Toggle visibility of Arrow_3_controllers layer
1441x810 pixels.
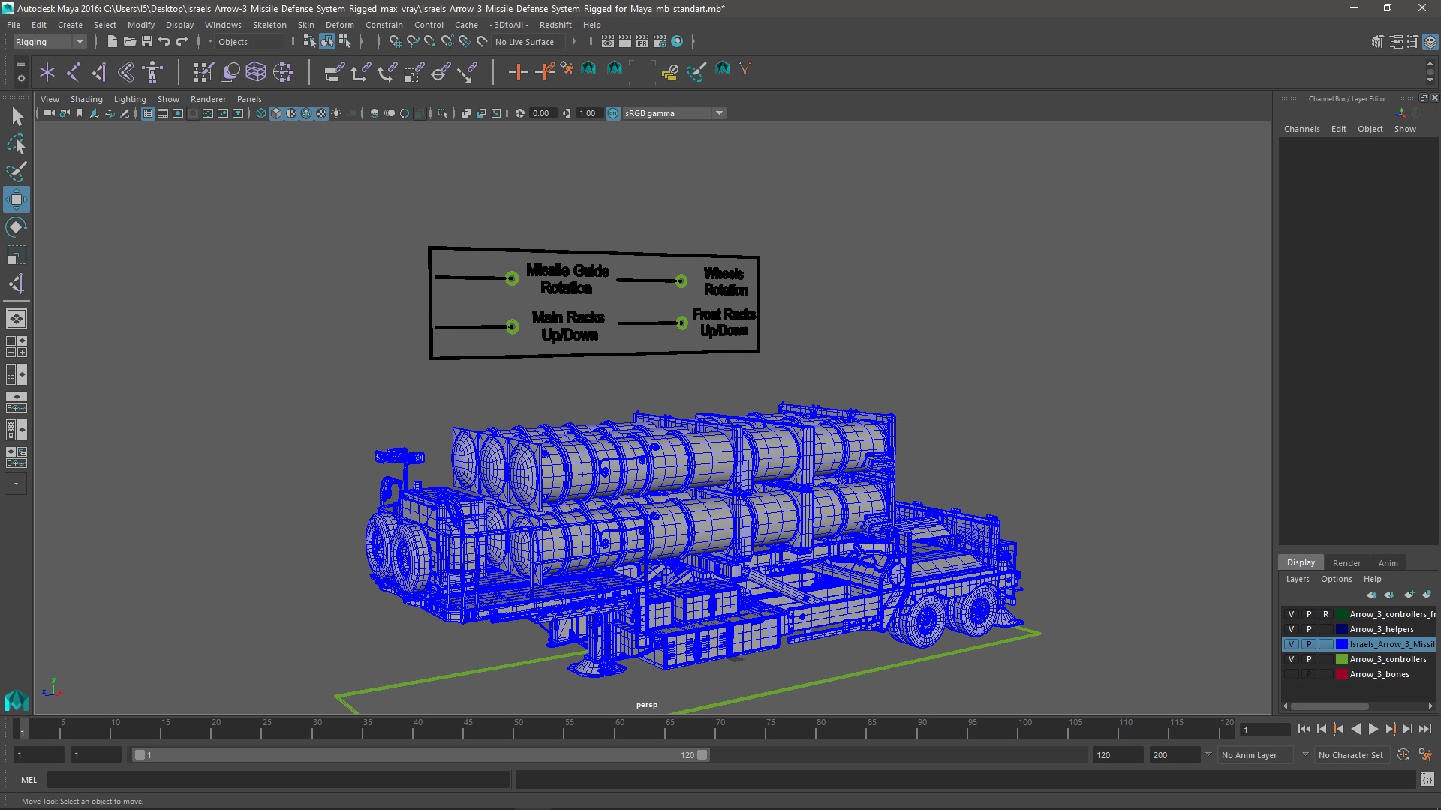pyautogui.click(x=1291, y=659)
